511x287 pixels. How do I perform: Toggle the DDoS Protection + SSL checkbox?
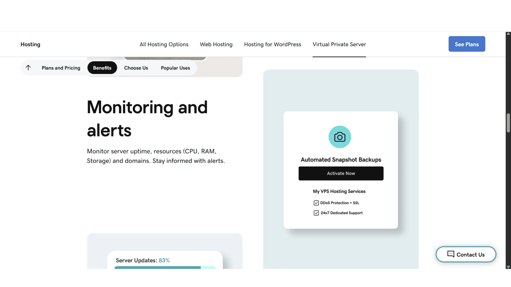(x=316, y=203)
